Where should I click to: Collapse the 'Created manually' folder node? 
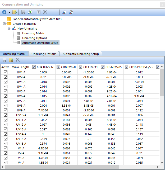4,23
